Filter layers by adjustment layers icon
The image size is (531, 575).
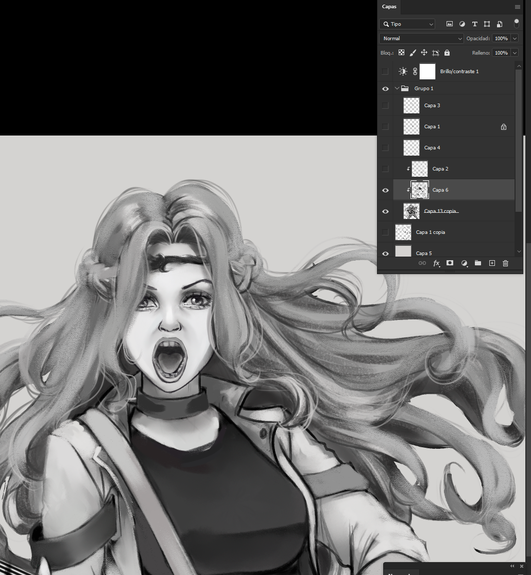click(462, 24)
